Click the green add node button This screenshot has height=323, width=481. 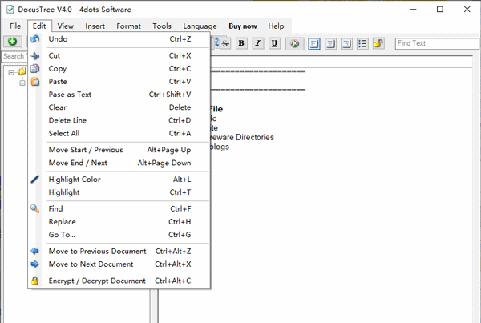coord(13,42)
